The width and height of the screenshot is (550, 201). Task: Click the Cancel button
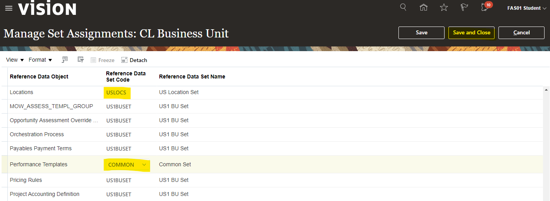point(521,33)
